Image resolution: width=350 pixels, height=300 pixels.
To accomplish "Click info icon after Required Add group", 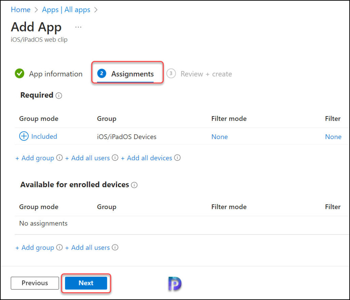I will (59, 158).
